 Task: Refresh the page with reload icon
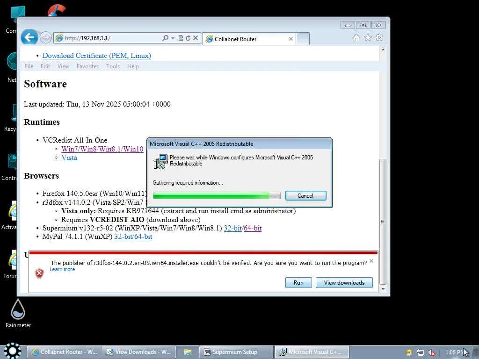coord(188,38)
